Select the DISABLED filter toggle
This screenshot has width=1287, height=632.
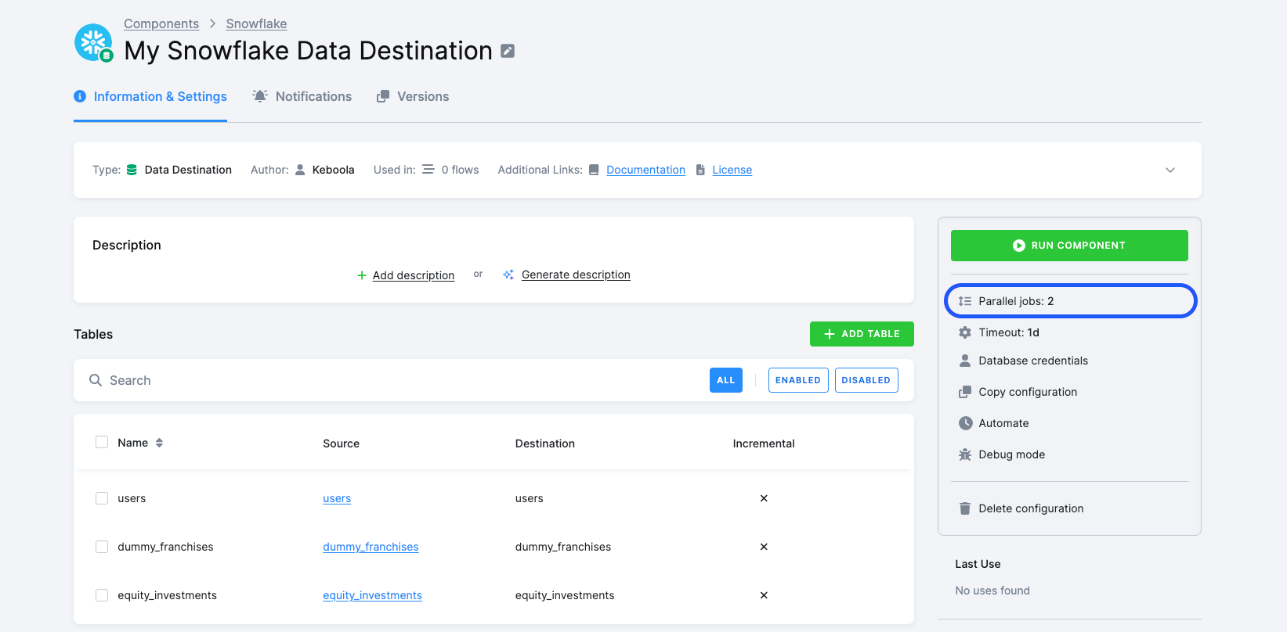pos(866,380)
